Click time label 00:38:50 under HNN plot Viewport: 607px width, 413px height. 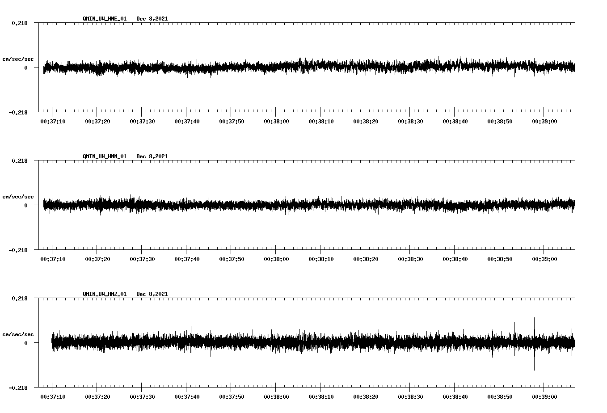coord(500,259)
